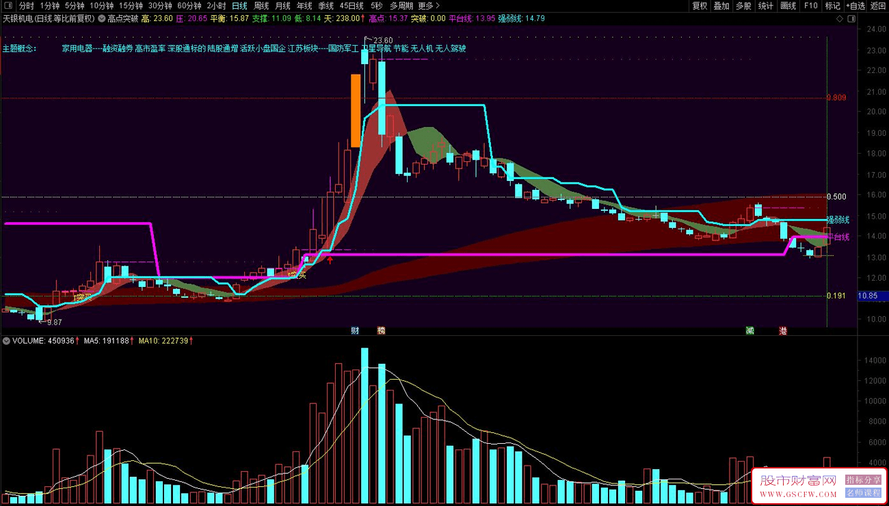
Task: Select the 45日线 period
Action: pos(351,5)
